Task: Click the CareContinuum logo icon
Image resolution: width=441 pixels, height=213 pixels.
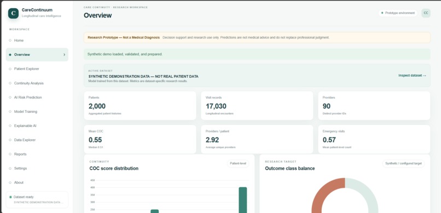Action: click(x=13, y=13)
